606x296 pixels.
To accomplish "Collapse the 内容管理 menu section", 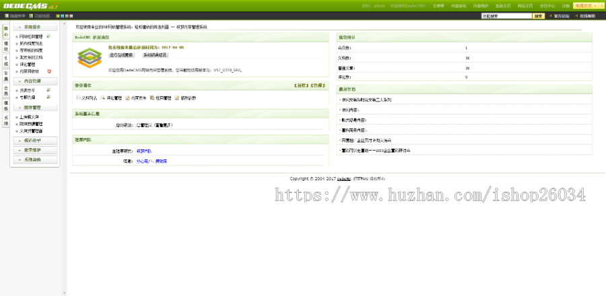I will coord(36,81).
